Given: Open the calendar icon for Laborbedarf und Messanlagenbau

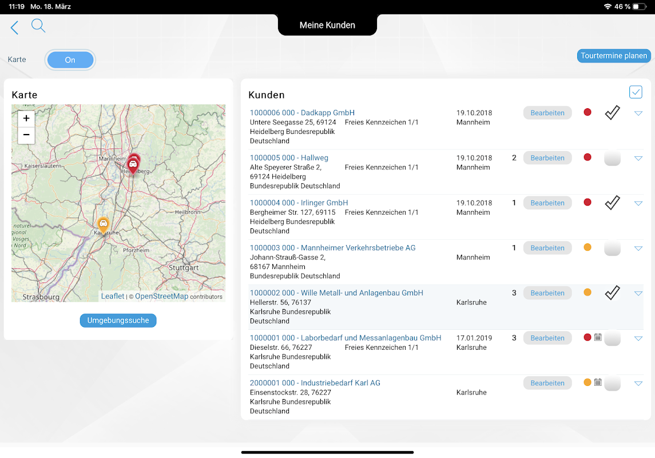Looking at the screenshot, I should pyautogui.click(x=598, y=337).
